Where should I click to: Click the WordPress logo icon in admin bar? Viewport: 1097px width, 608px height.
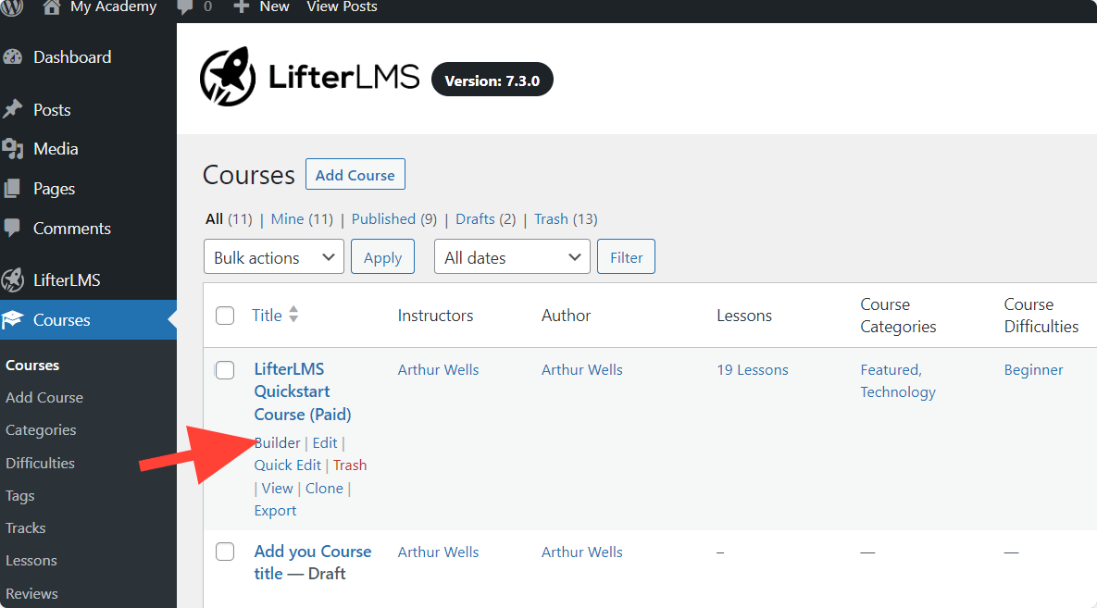[x=12, y=7]
